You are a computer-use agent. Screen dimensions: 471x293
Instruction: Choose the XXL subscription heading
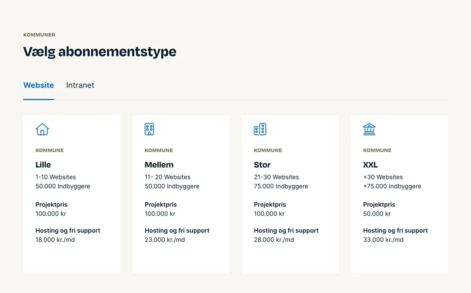click(370, 165)
